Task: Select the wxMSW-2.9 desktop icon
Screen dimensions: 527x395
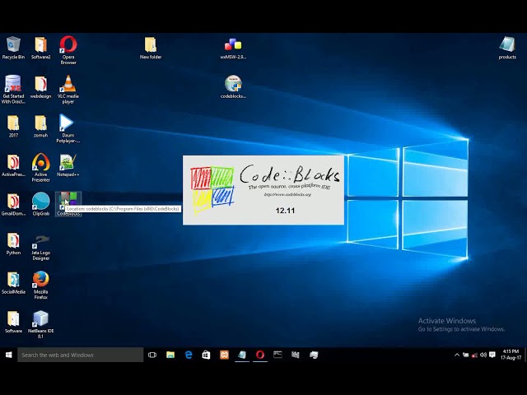Action: 233,48
